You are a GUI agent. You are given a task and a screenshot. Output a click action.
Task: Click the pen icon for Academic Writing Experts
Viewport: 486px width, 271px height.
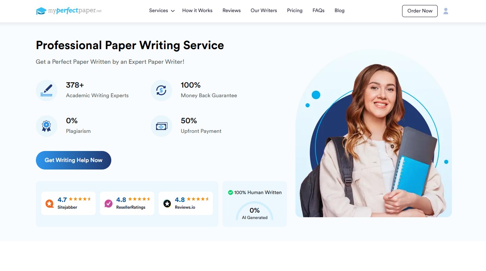click(x=47, y=90)
